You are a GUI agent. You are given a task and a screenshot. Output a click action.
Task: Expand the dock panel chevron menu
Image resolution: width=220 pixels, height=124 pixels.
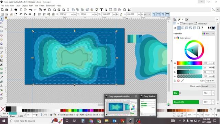(x=217, y=19)
